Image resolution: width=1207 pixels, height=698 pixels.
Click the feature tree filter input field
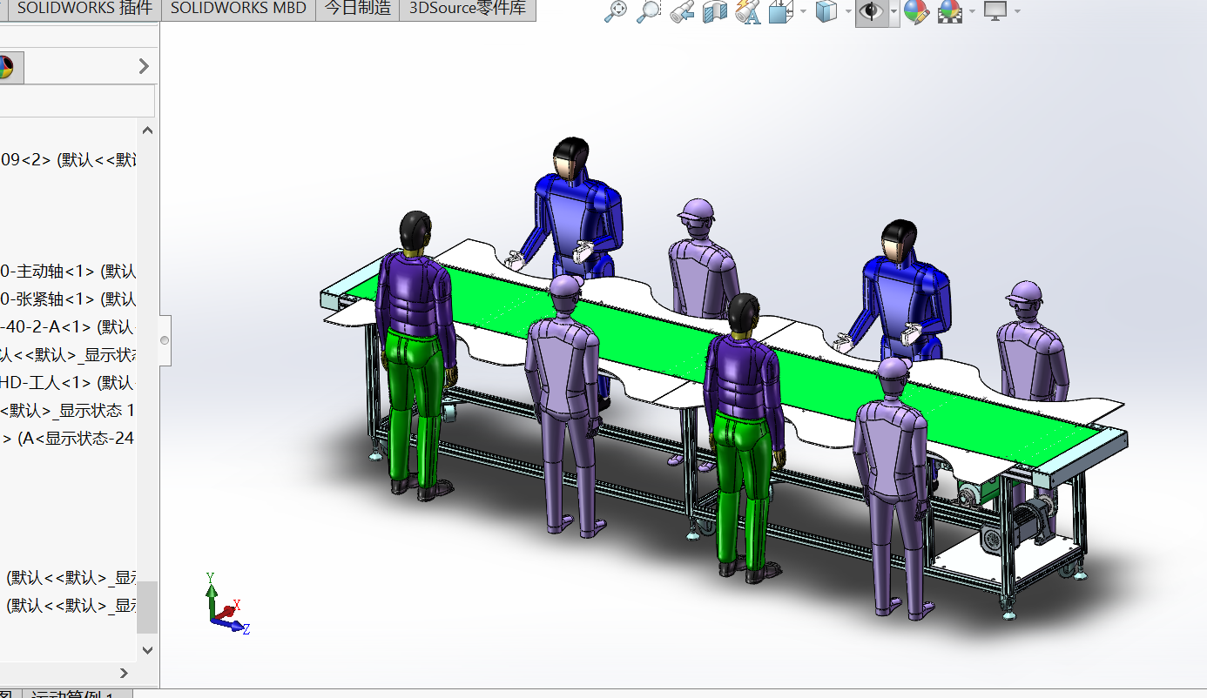click(x=77, y=100)
